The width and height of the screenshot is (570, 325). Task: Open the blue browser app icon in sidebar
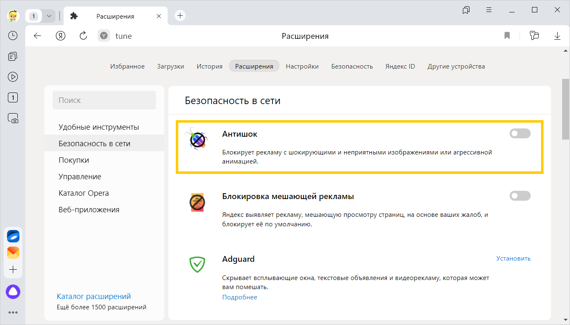[x=13, y=236]
